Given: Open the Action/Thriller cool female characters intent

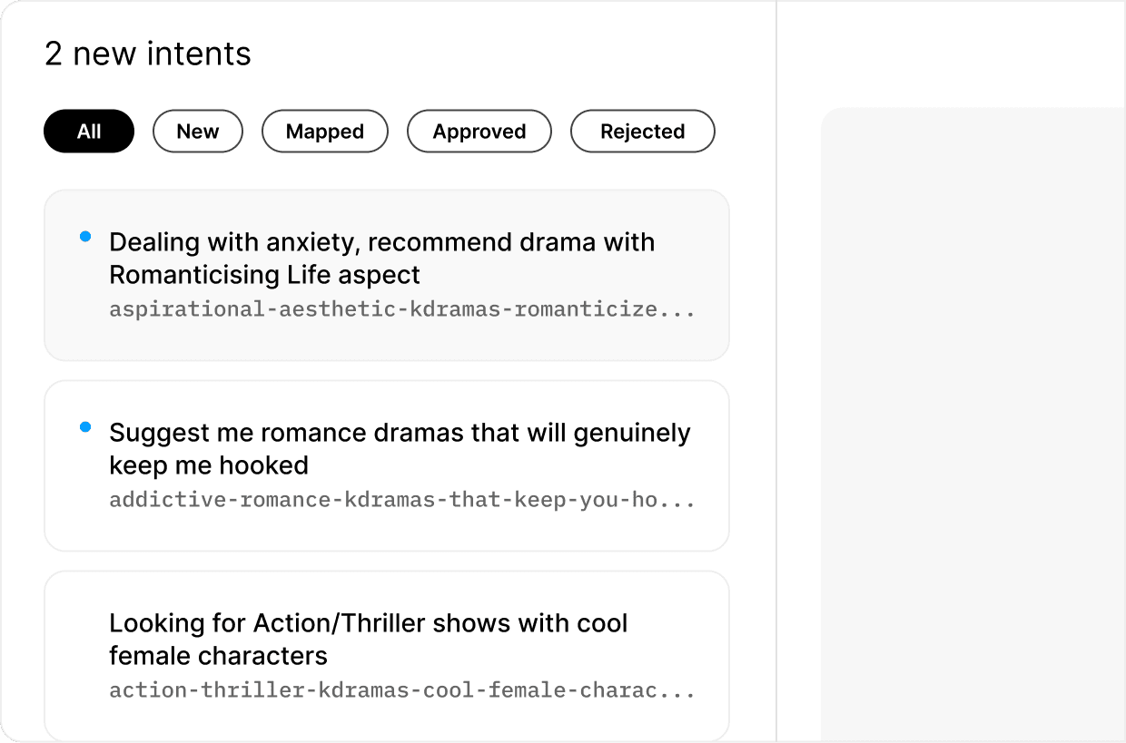Looking at the screenshot, I should point(386,655).
